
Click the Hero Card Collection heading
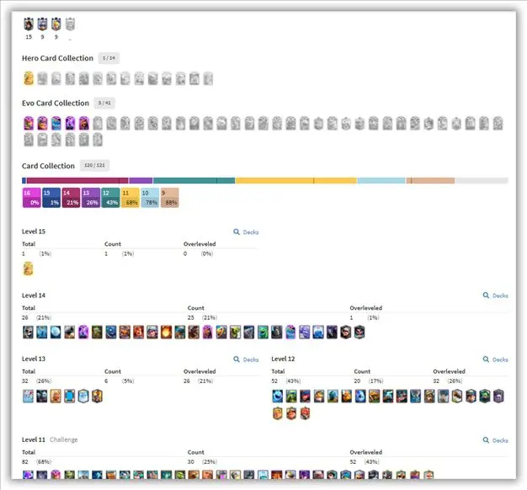(x=57, y=58)
